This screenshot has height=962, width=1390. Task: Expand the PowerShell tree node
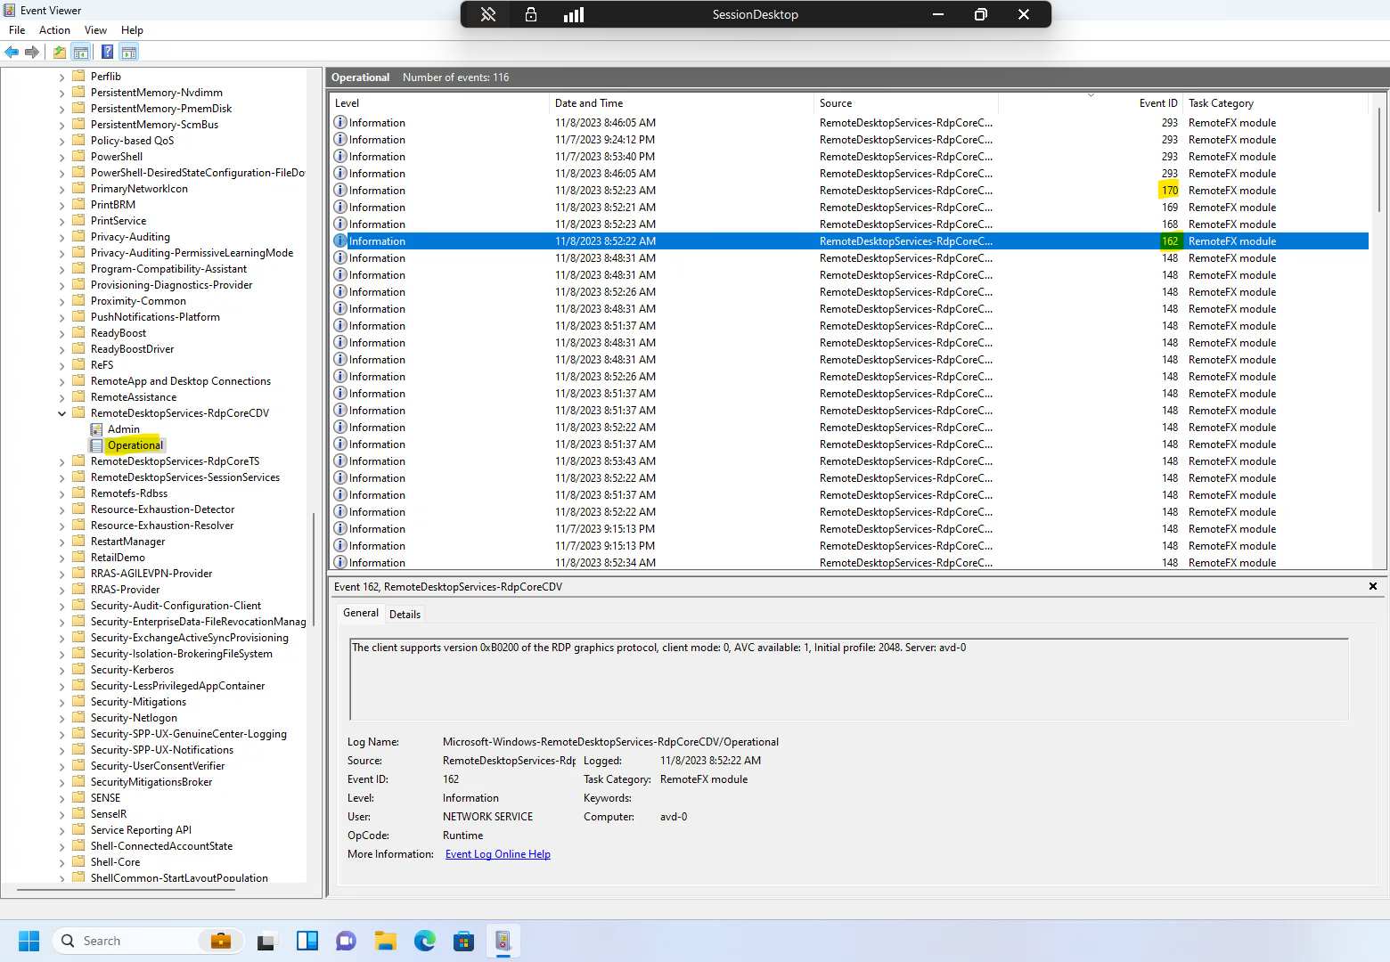click(x=61, y=157)
